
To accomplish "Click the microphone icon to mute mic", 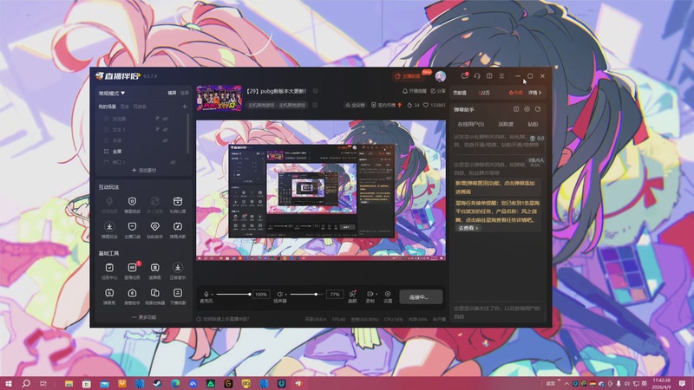I will click(x=206, y=294).
